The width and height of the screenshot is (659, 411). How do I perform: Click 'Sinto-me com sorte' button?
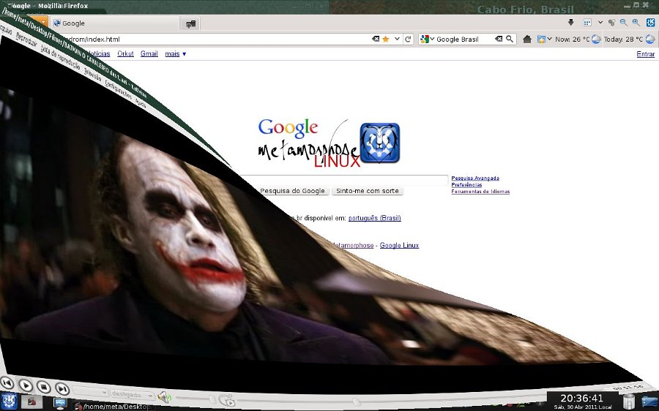point(368,191)
